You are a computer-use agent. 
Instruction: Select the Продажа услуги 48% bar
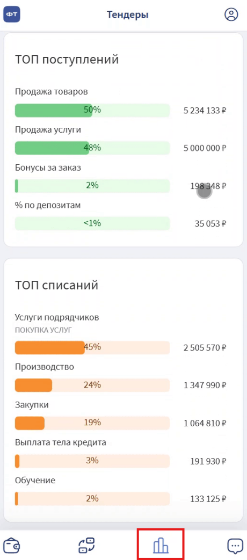(x=92, y=148)
